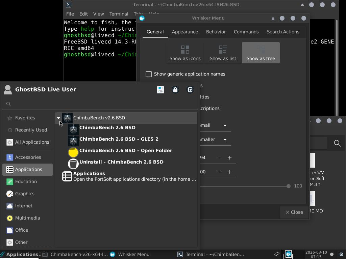Select Education category

coord(28,181)
